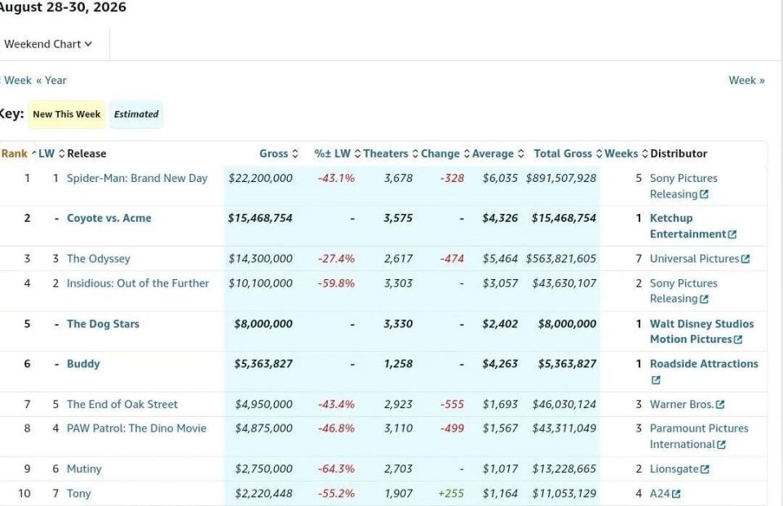Click the Estimated key badge
The width and height of the screenshot is (783, 506).
pos(136,114)
